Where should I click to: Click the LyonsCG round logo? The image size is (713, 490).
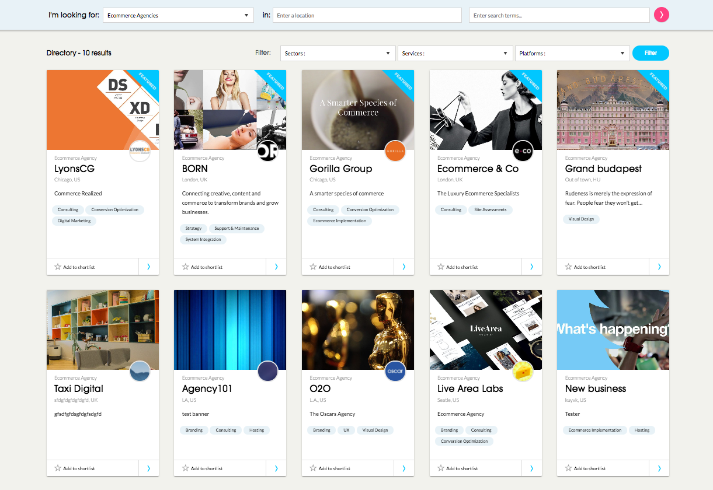(140, 151)
